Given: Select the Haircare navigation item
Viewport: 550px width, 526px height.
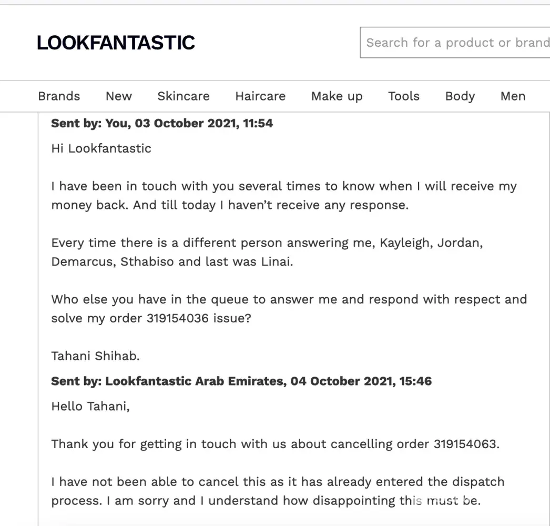Looking at the screenshot, I should pos(260,96).
